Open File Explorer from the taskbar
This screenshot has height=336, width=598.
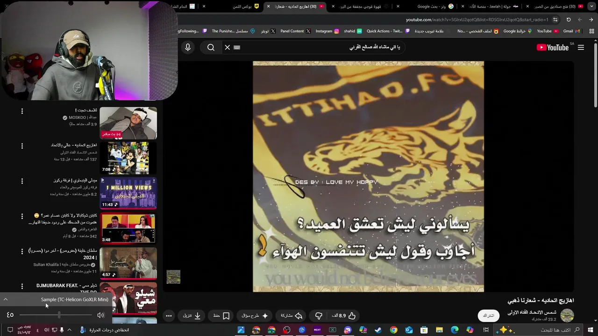coord(439,330)
